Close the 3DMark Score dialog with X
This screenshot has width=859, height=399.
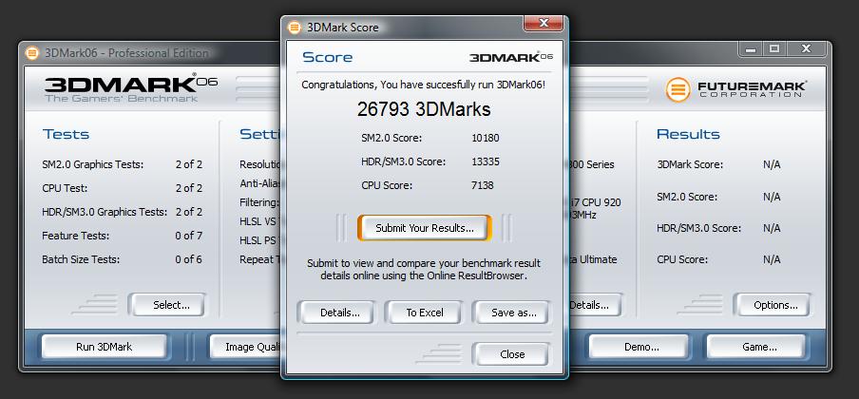pos(544,23)
